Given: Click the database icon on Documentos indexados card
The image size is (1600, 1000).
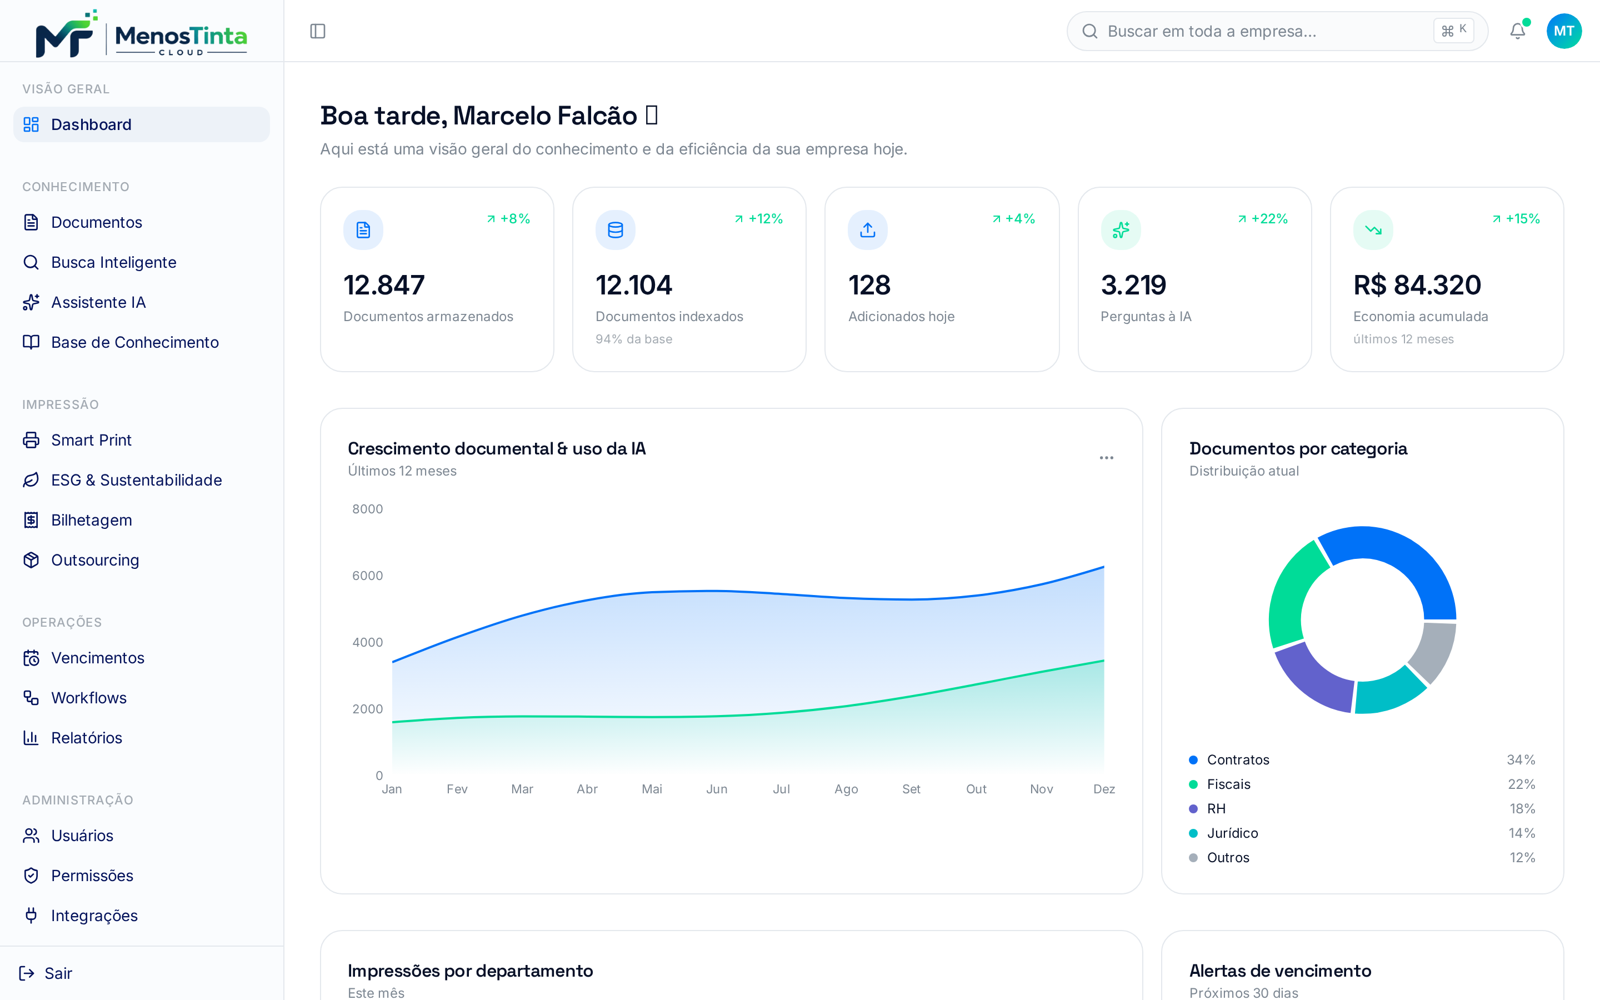Looking at the screenshot, I should (616, 229).
